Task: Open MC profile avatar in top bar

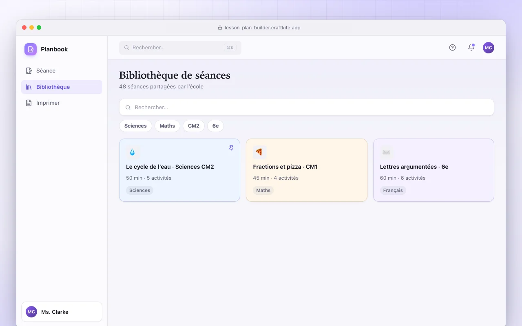Action: (x=489, y=48)
